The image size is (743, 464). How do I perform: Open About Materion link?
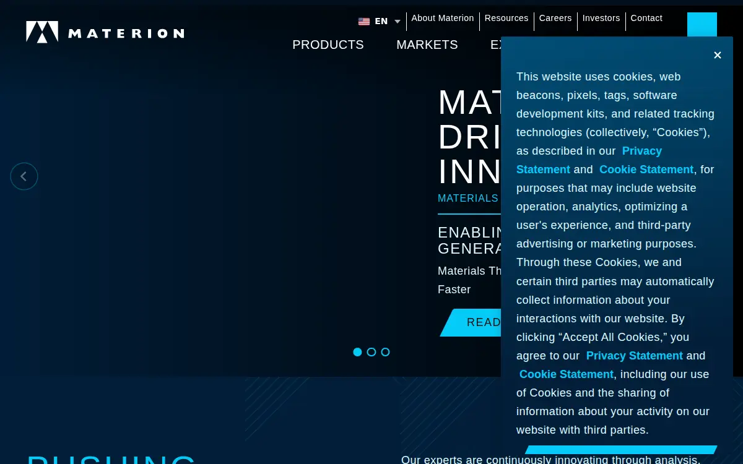[x=443, y=19]
